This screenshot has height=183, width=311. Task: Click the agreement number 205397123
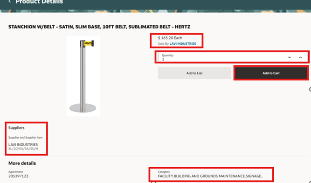[x=18, y=176]
